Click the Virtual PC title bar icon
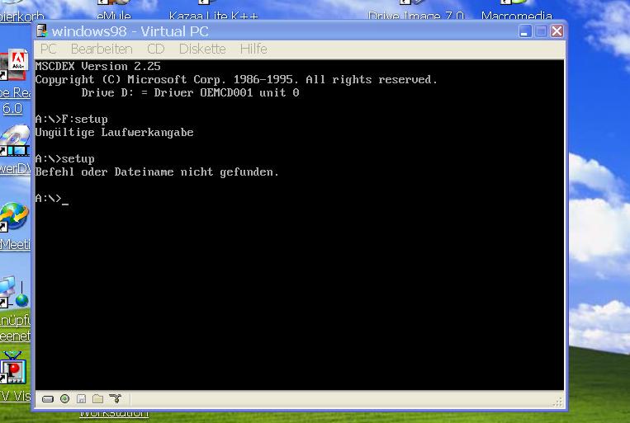The height and width of the screenshot is (423, 630). point(42,31)
